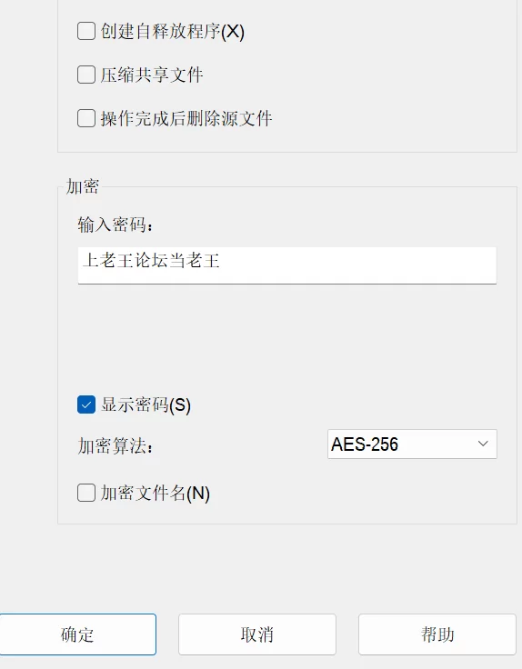Click the chevron arrow of 加密算法 combo box
The width and height of the screenshot is (522, 669).
coord(483,444)
